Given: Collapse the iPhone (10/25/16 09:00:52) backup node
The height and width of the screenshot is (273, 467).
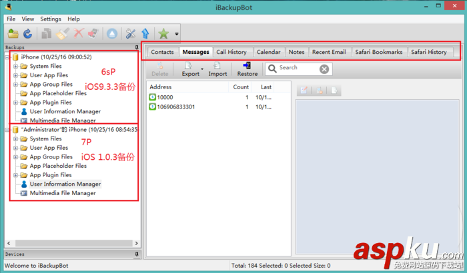Looking at the screenshot, I should (x=7, y=57).
